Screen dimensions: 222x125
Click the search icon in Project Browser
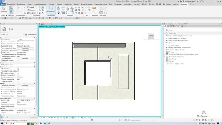coord(167,30)
